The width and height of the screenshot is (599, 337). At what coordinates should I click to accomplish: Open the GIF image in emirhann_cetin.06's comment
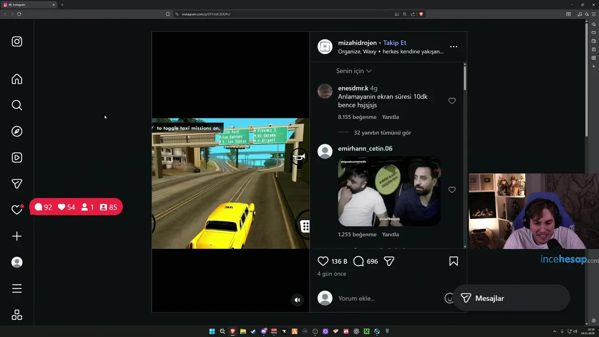[x=389, y=191]
